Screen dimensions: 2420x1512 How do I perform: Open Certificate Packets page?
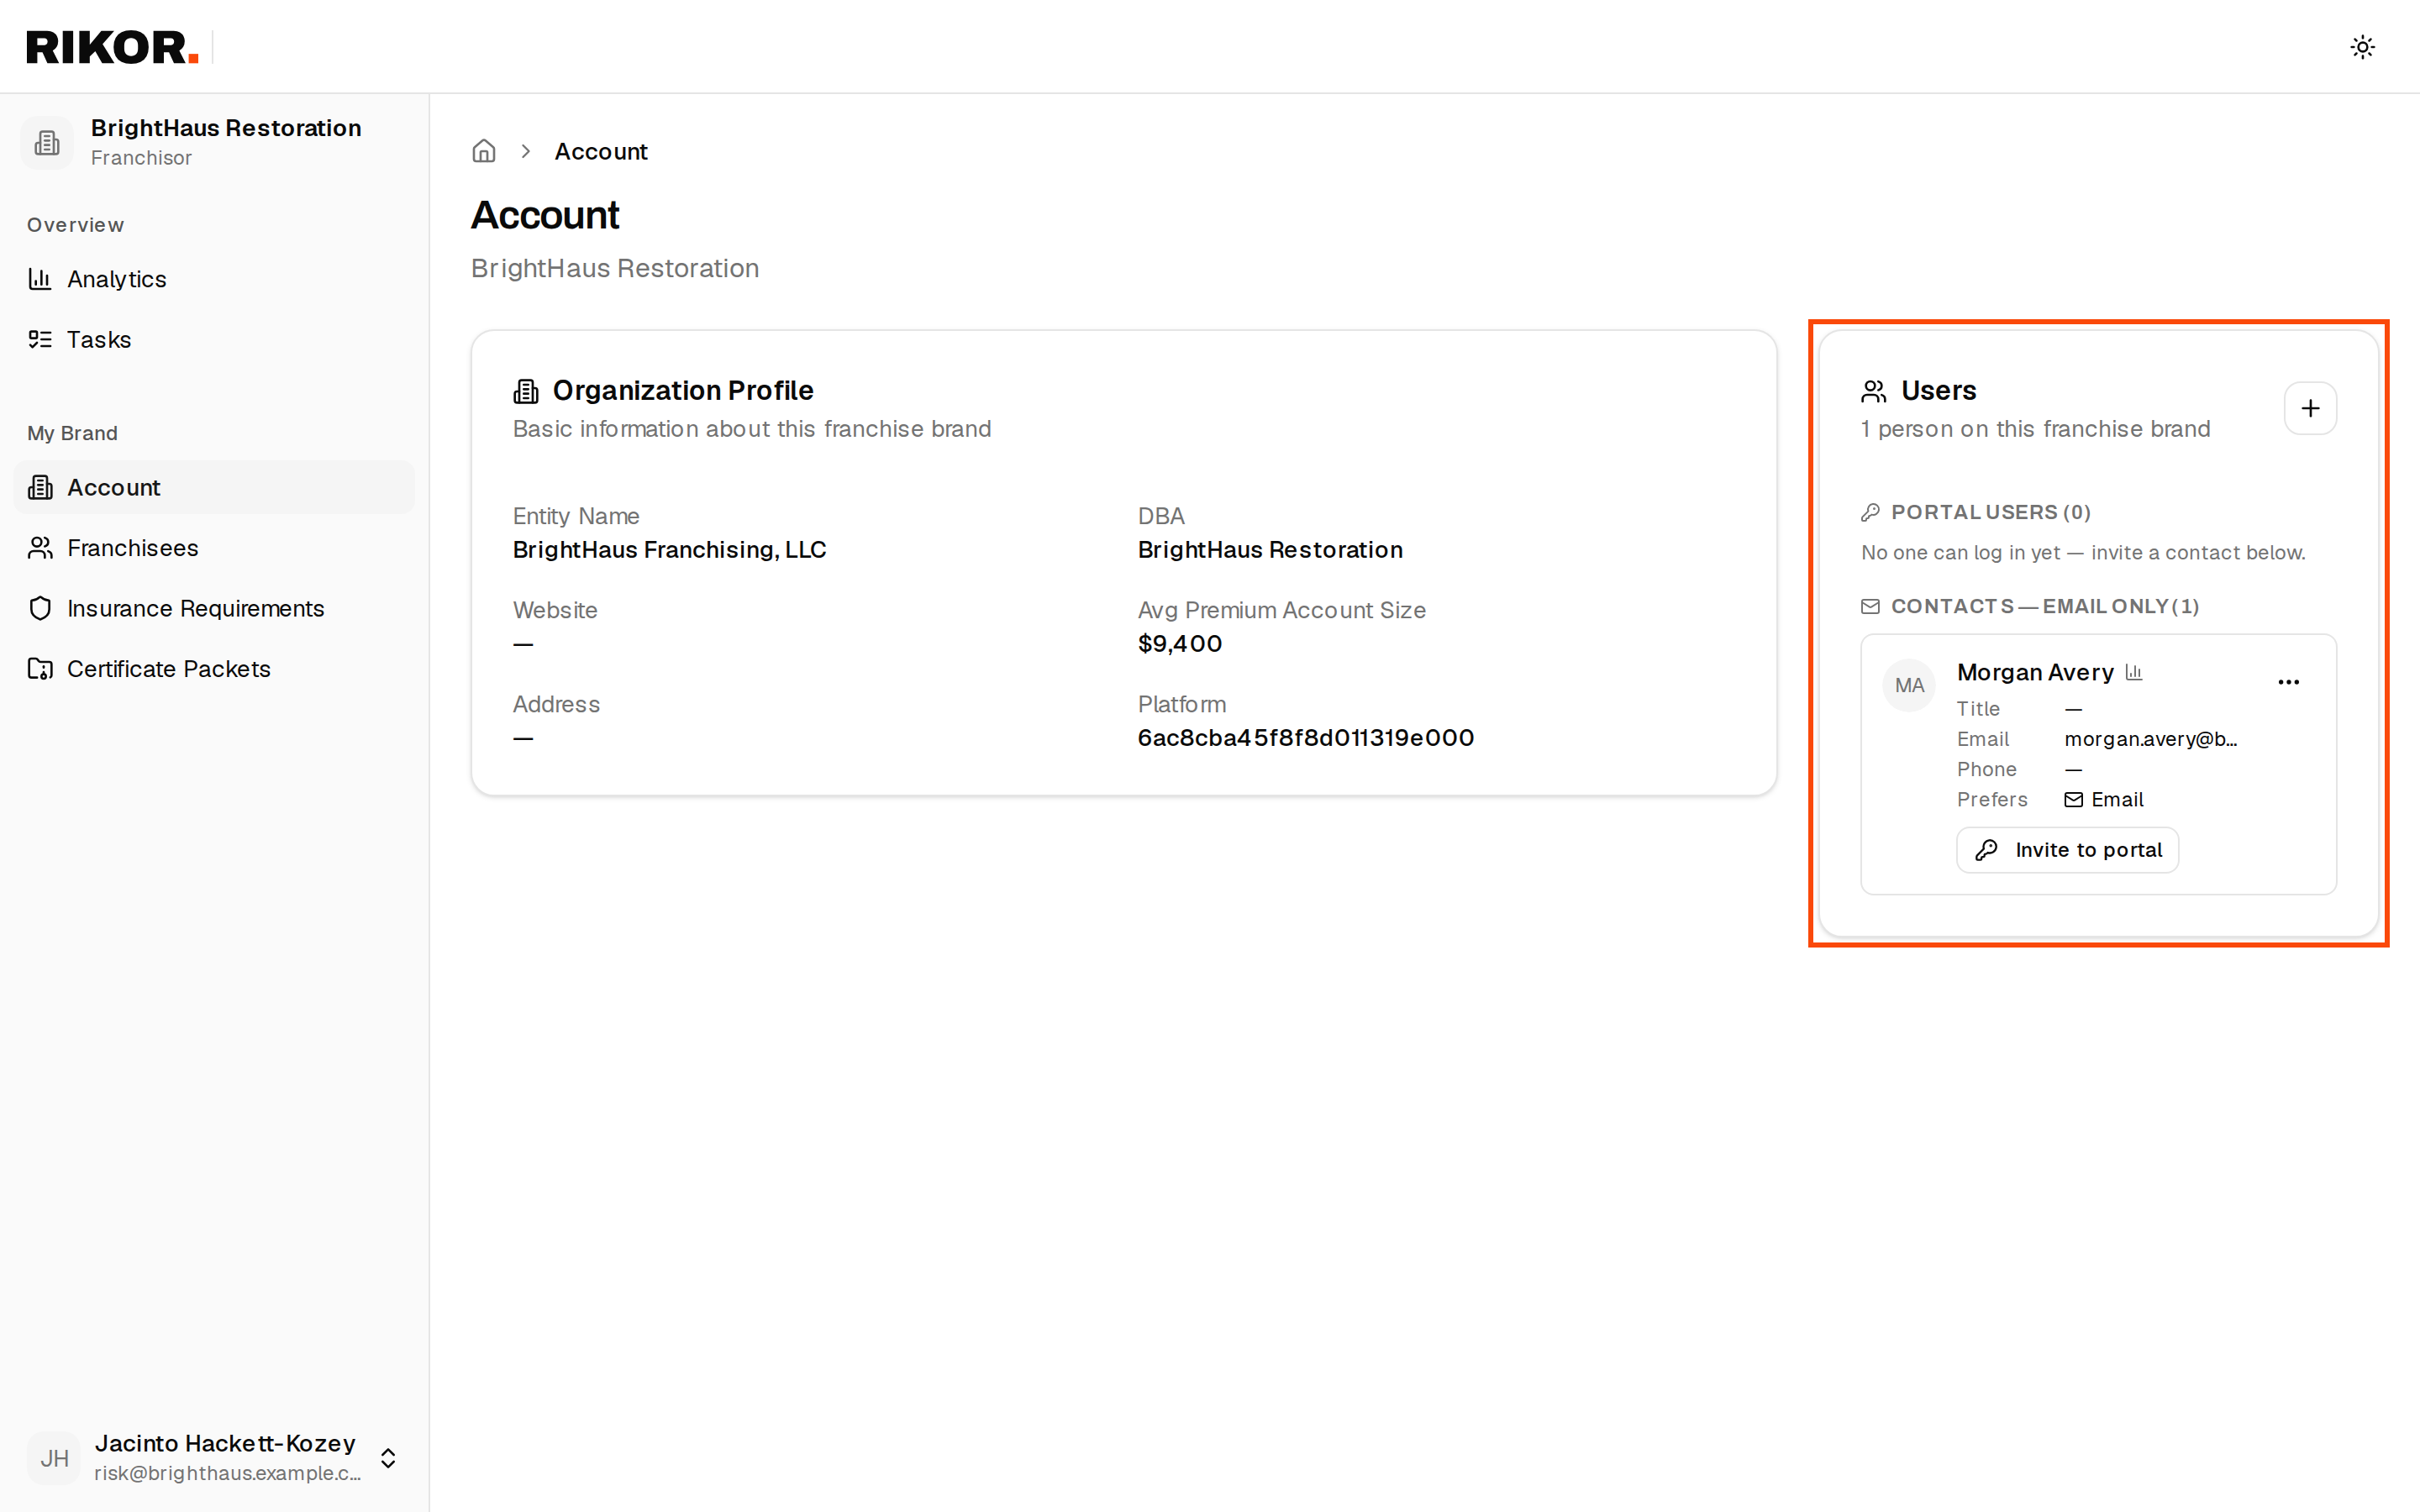click(214, 669)
